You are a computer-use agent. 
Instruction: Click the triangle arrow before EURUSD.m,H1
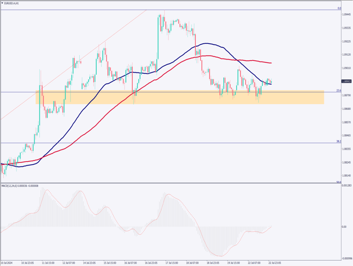(3, 3)
